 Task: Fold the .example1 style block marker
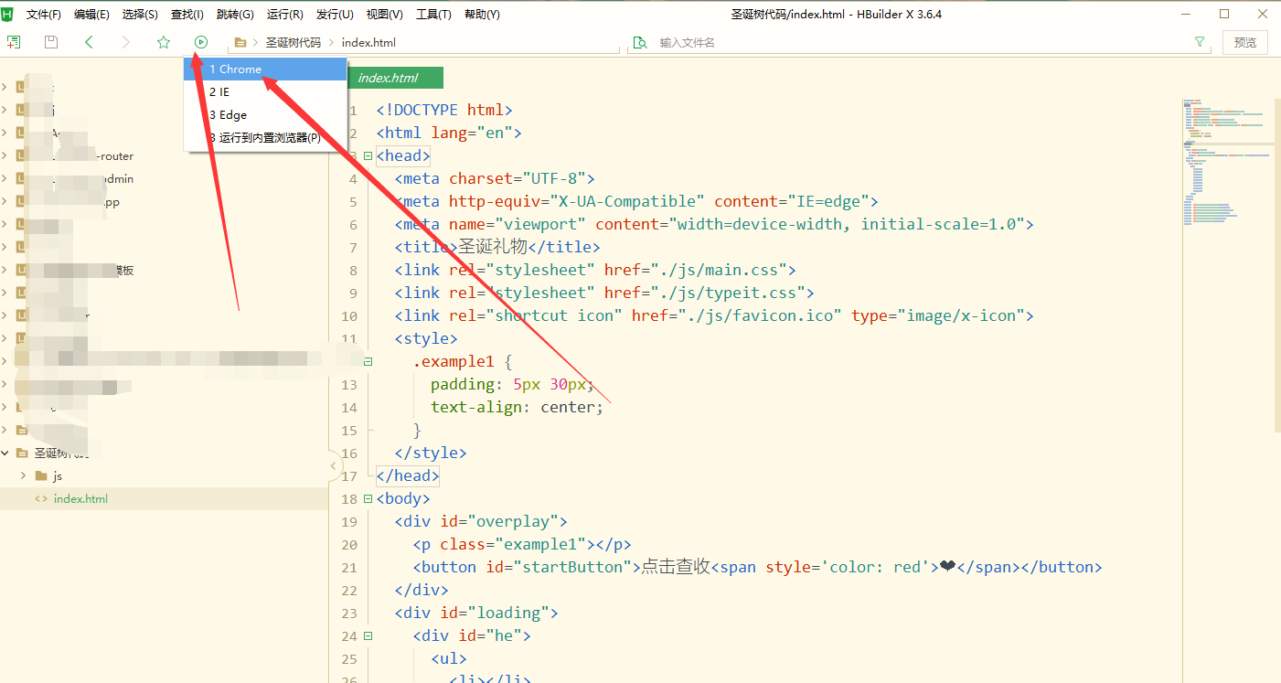368,361
